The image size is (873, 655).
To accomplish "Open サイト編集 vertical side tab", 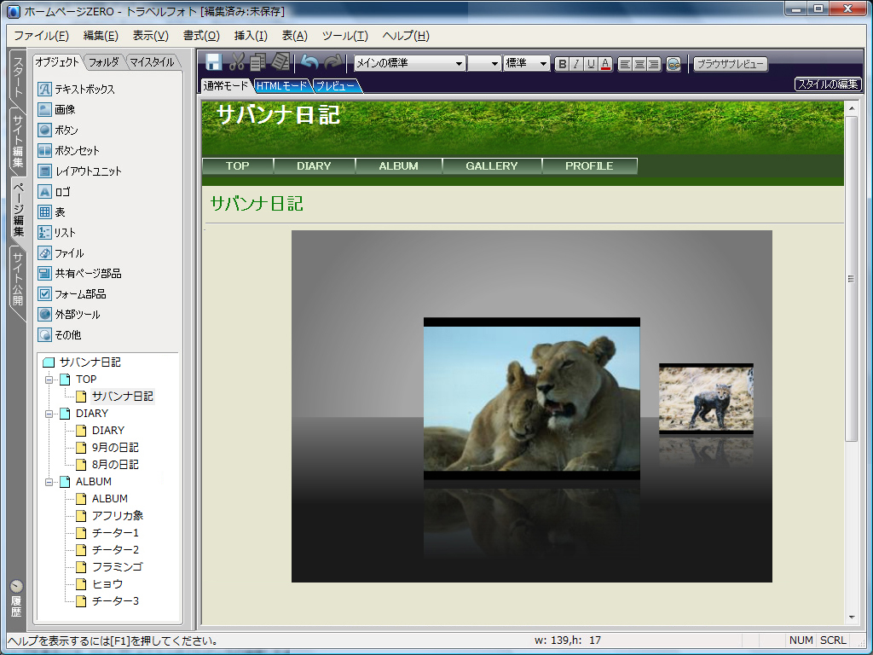I will [19, 142].
